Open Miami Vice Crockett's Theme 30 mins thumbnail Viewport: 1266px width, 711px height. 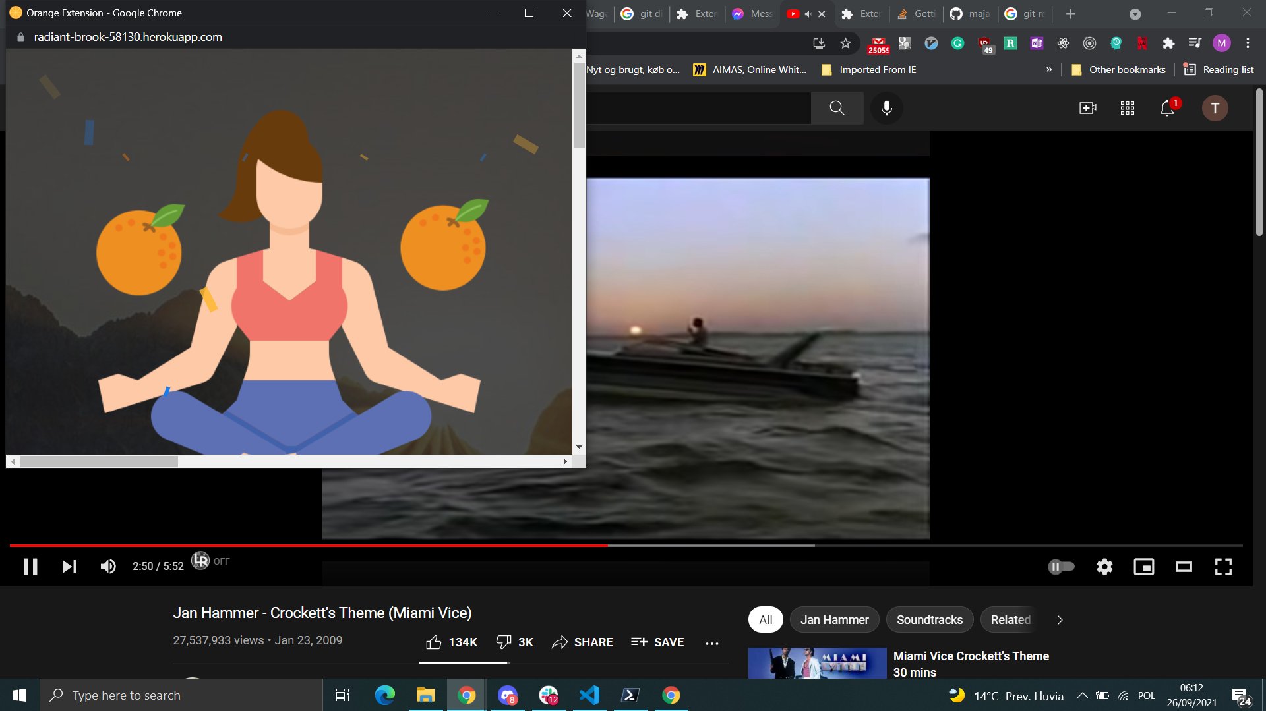click(817, 663)
